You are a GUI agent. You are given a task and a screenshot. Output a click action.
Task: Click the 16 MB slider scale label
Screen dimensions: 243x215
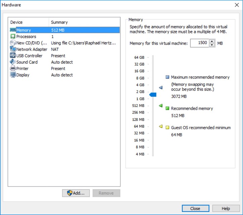pyautogui.click(x=139, y=140)
